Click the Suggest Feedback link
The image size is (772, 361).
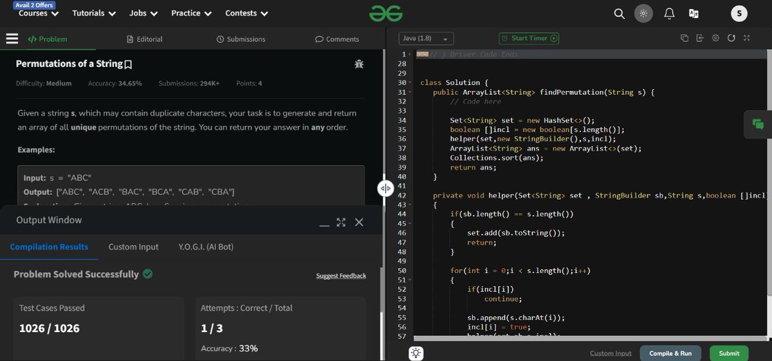pos(341,276)
